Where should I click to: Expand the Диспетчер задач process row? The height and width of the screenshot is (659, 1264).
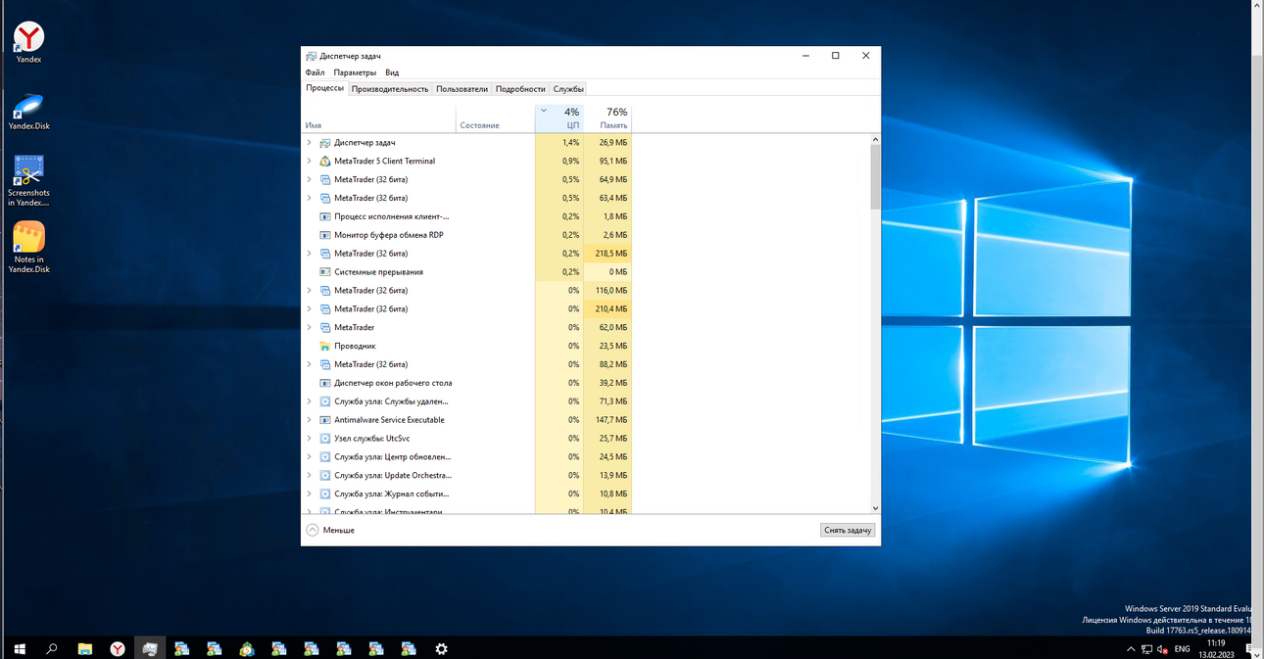310,143
